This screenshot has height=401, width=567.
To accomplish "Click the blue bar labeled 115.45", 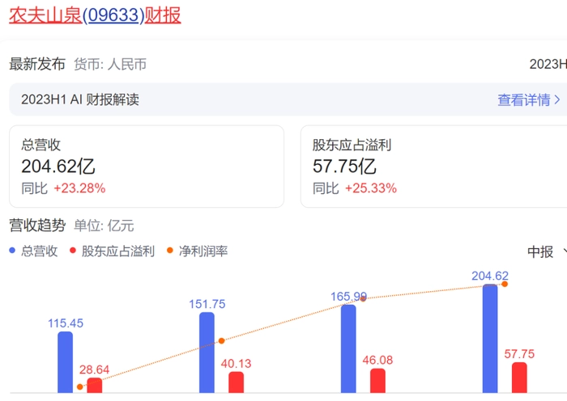I will (65, 362).
